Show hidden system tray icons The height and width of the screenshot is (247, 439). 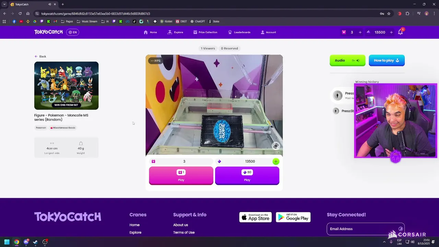pyautogui.click(x=384, y=242)
